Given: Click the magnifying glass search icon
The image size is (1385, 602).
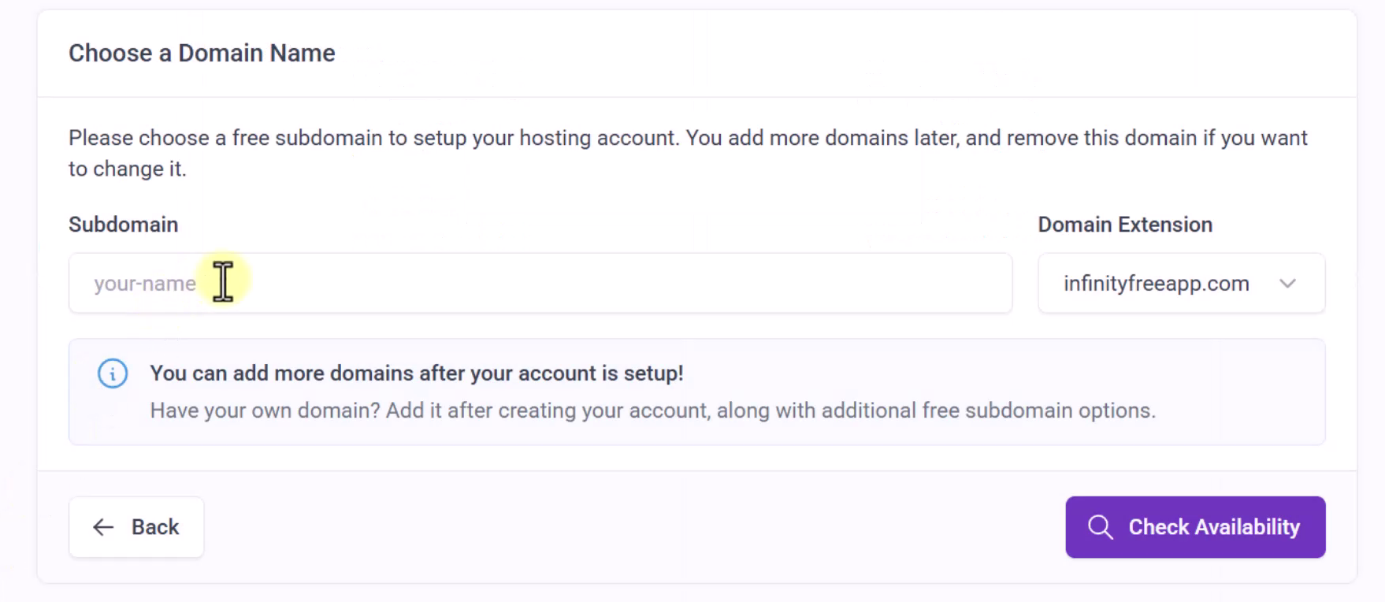Looking at the screenshot, I should [x=1100, y=527].
